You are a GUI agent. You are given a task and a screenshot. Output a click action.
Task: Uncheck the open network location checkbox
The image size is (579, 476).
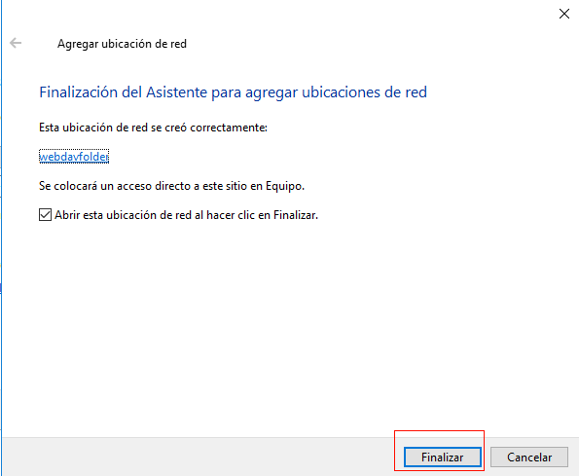(45, 214)
